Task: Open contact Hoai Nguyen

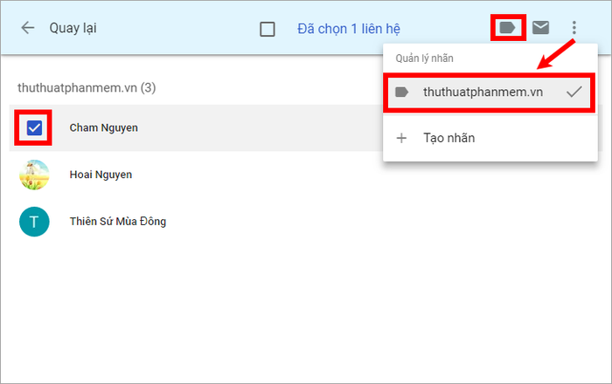Action: (101, 175)
